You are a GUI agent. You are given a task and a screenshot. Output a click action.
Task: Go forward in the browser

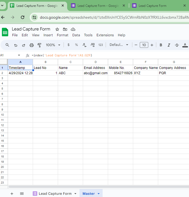(x=13, y=17)
